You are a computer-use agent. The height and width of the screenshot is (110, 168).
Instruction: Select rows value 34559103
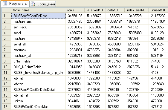(x=75, y=16)
